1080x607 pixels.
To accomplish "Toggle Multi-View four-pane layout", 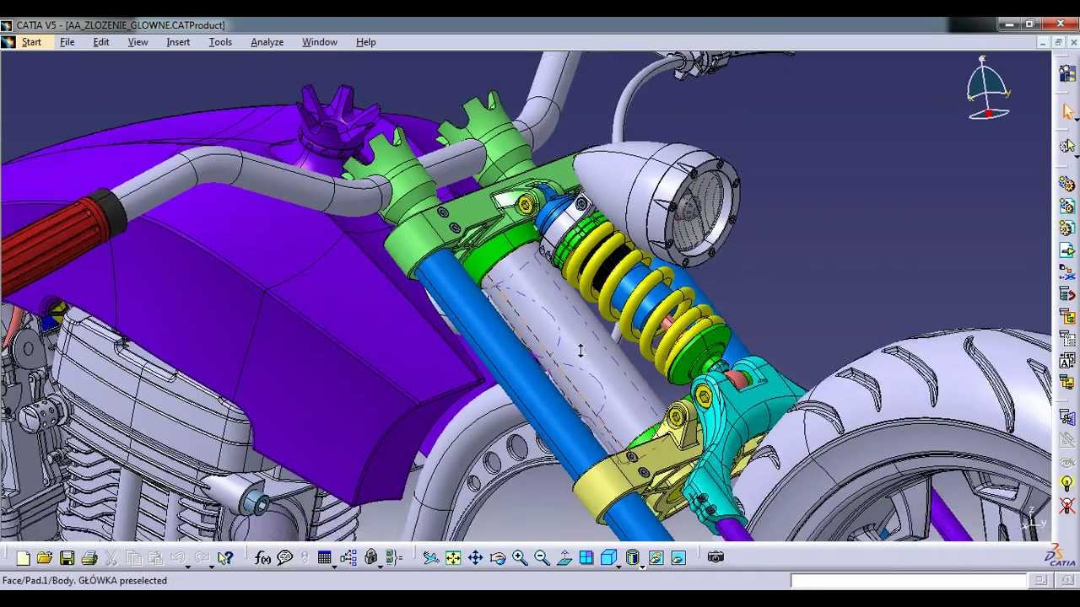I will 586,557.
